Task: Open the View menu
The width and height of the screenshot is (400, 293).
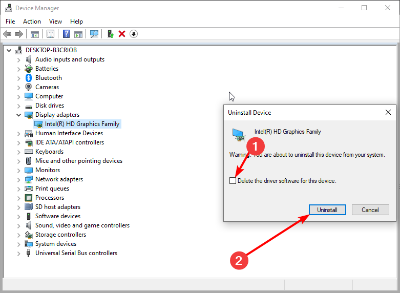Action: [55, 22]
